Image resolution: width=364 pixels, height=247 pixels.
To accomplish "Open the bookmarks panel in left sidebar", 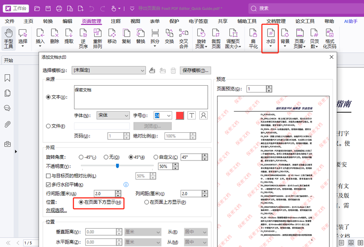I will [7, 78].
